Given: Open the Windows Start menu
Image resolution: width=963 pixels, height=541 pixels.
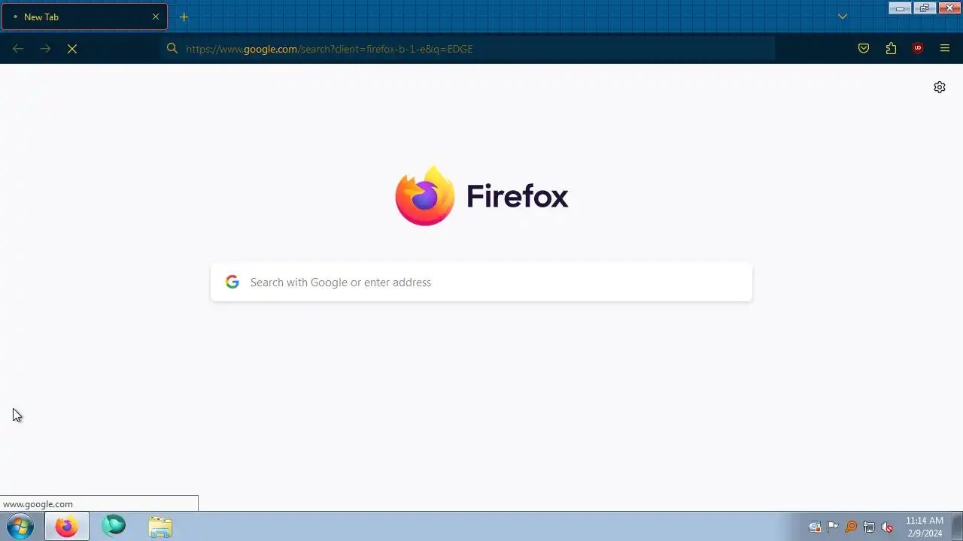Looking at the screenshot, I should click(x=20, y=527).
